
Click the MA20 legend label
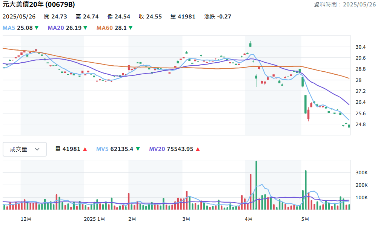tap(56, 28)
